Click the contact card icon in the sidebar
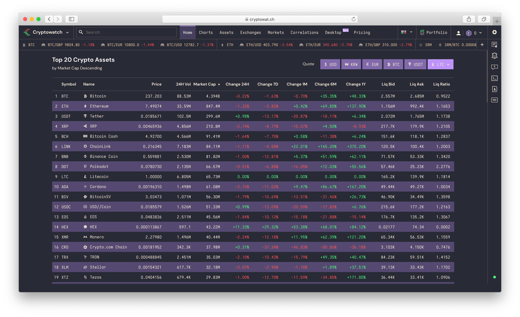This screenshot has width=520, height=317. (495, 89)
